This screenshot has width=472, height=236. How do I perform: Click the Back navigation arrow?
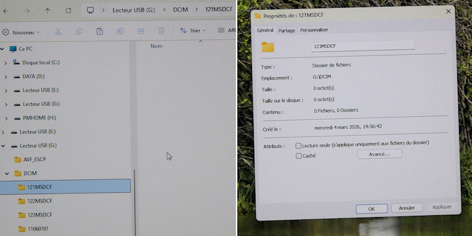[x=7, y=11]
